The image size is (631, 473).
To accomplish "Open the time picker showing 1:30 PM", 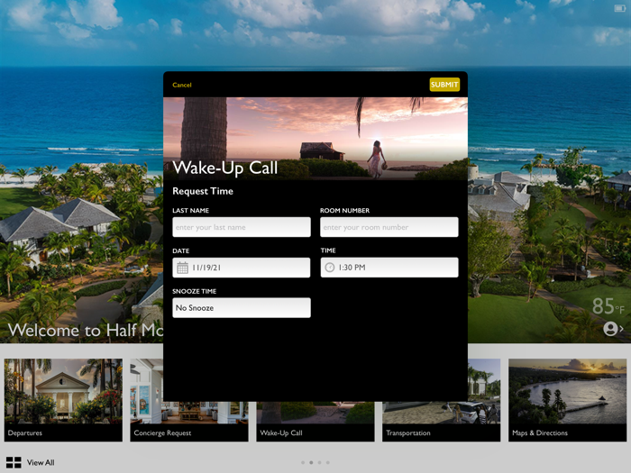I will [389, 267].
